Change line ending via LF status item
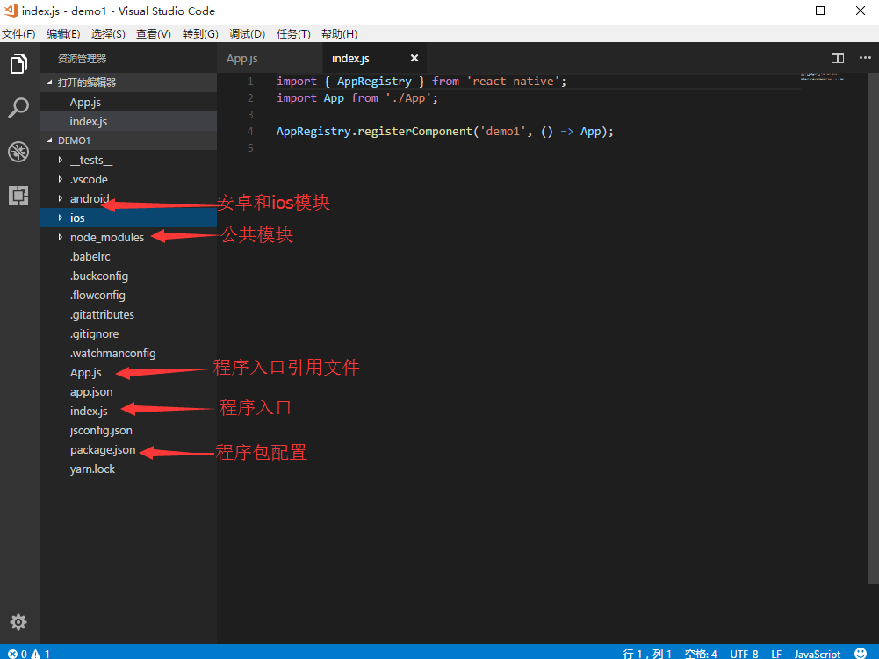This screenshot has width=879, height=659. click(776, 654)
